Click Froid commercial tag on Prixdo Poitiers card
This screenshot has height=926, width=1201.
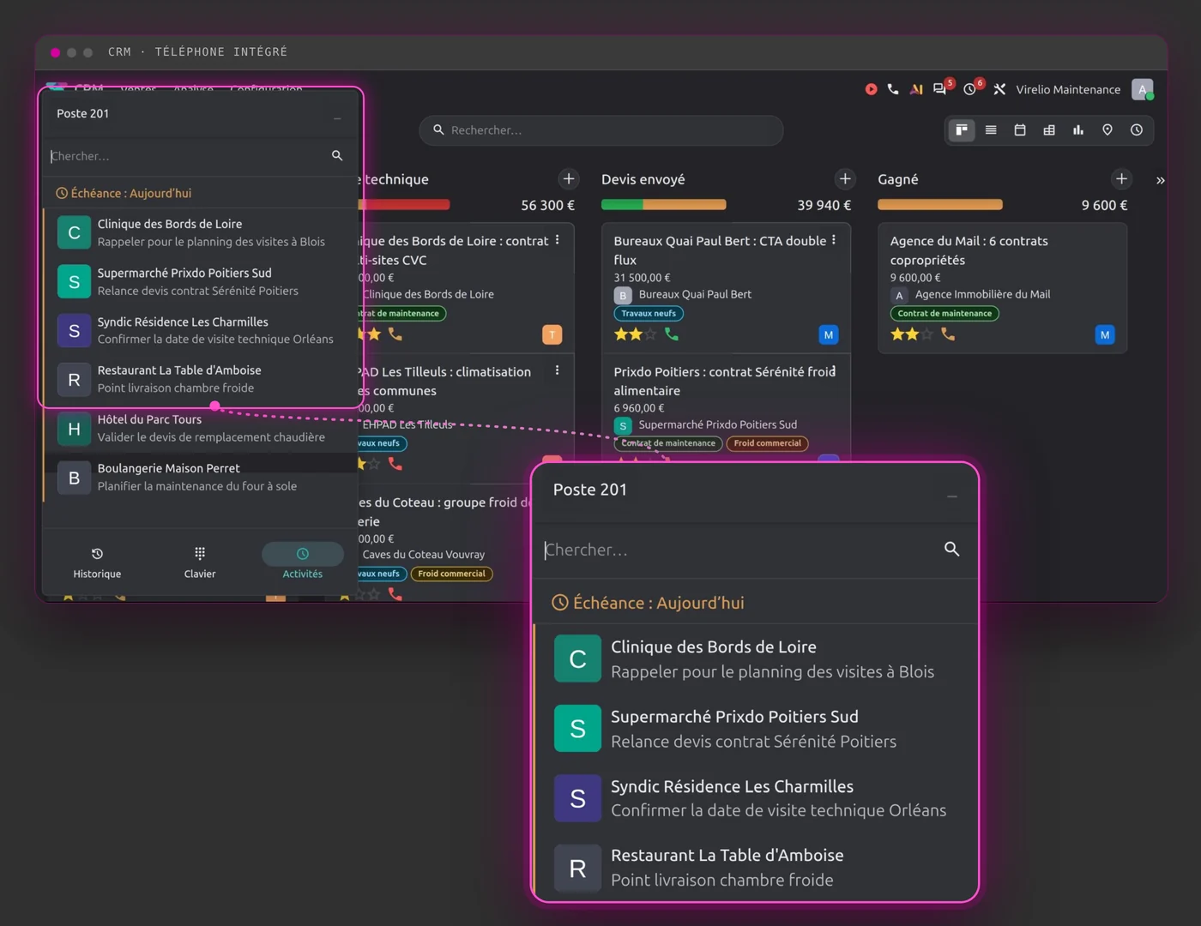click(768, 443)
